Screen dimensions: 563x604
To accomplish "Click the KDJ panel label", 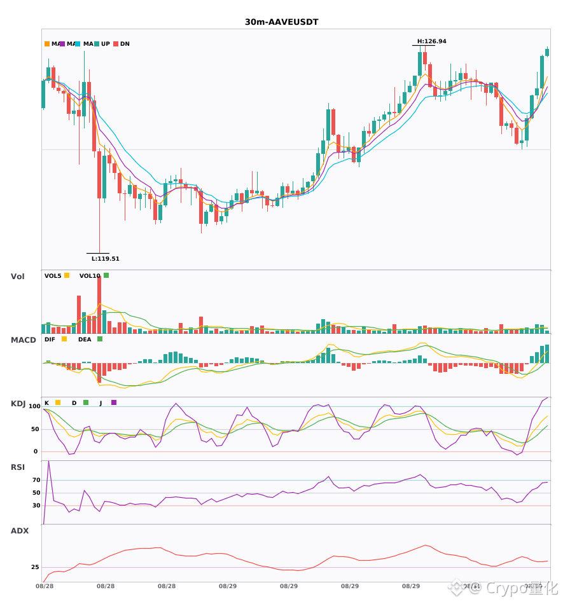I will tap(18, 404).
